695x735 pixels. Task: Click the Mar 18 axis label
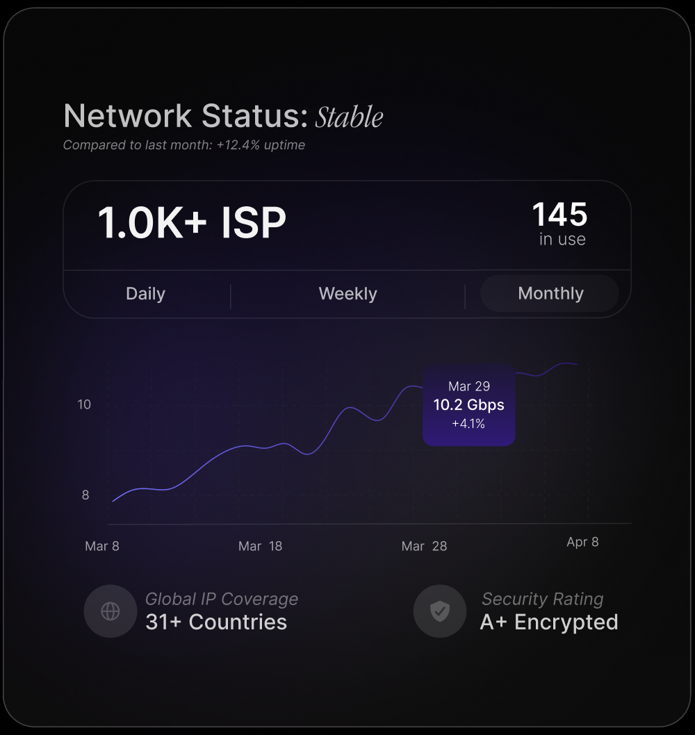[x=261, y=546]
